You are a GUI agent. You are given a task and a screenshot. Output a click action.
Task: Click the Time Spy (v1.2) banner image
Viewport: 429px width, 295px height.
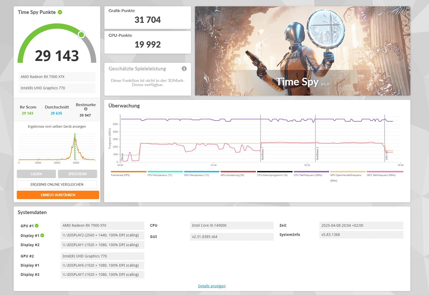(x=303, y=51)
